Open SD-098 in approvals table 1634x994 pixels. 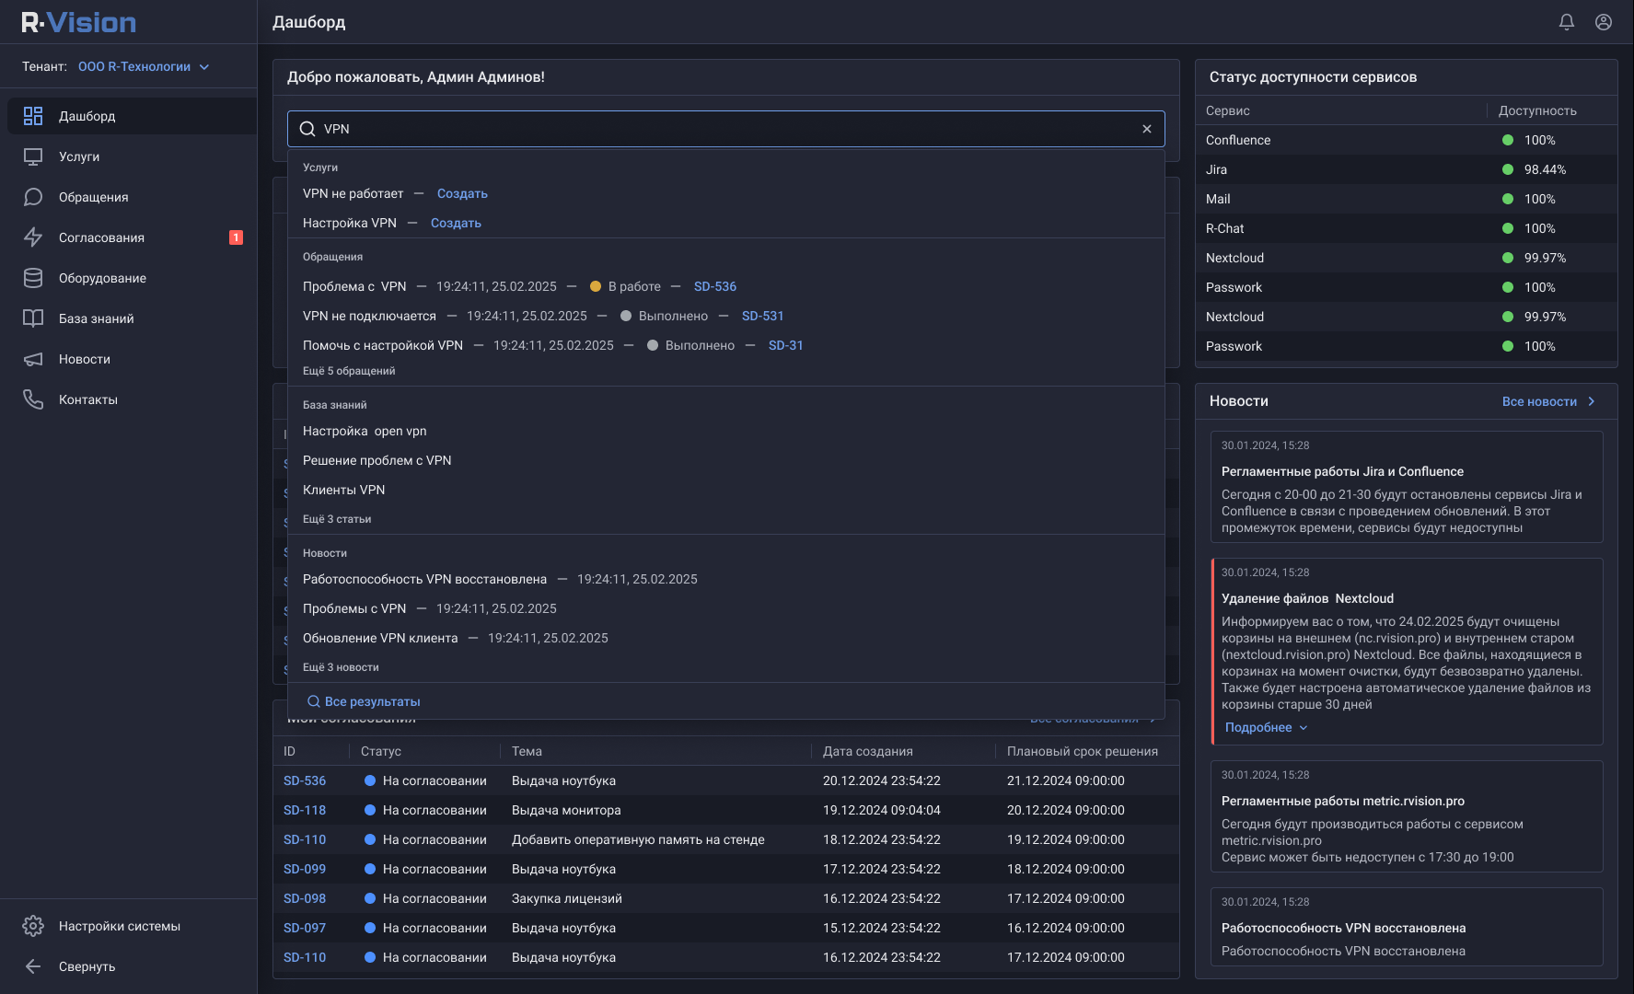click(305, 898)
